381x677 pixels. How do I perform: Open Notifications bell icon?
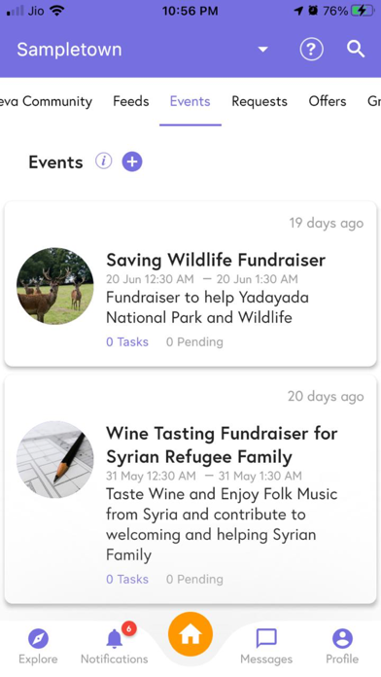pos(115,638)
